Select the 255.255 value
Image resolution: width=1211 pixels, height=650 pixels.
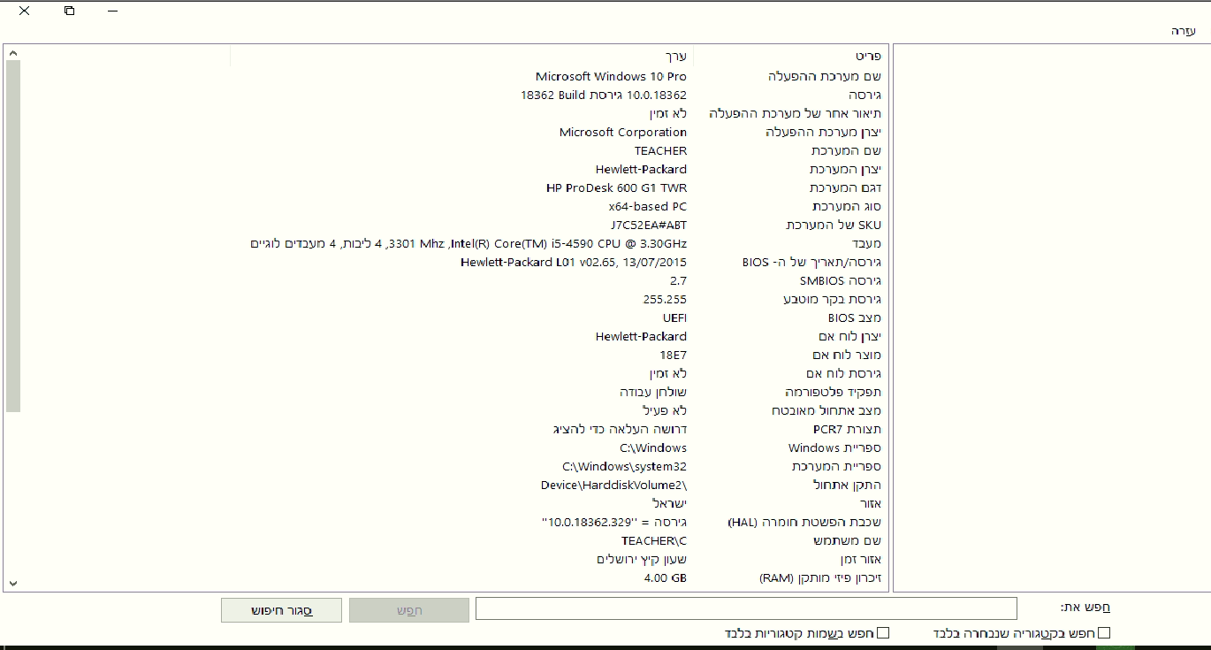665,300
